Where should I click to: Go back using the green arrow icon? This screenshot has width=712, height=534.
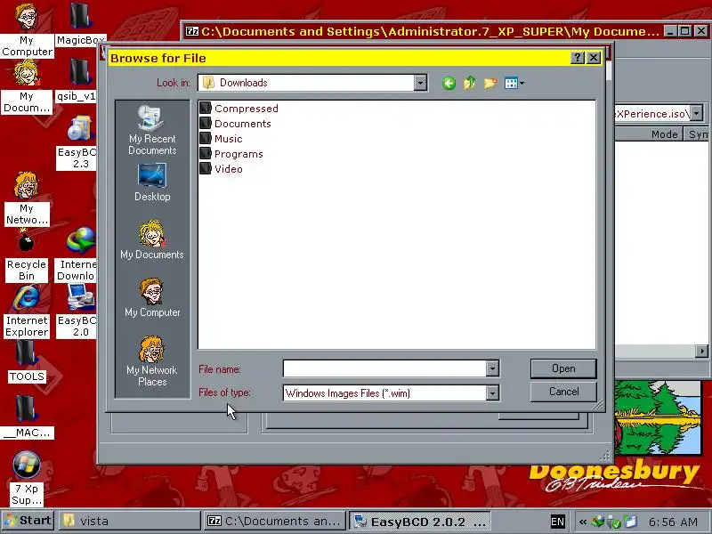449,83
